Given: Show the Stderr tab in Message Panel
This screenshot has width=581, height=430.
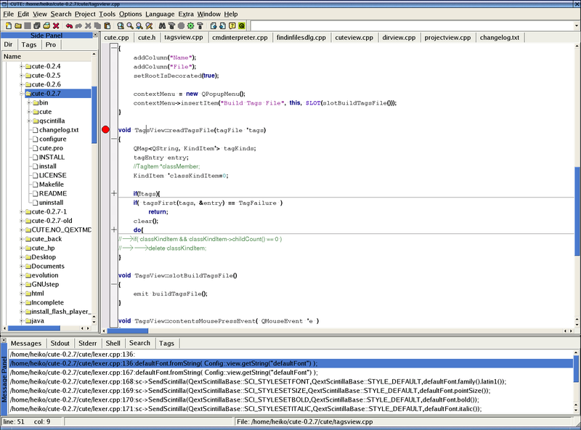Looking at the screenshot, I should click(x=87, y=344).
